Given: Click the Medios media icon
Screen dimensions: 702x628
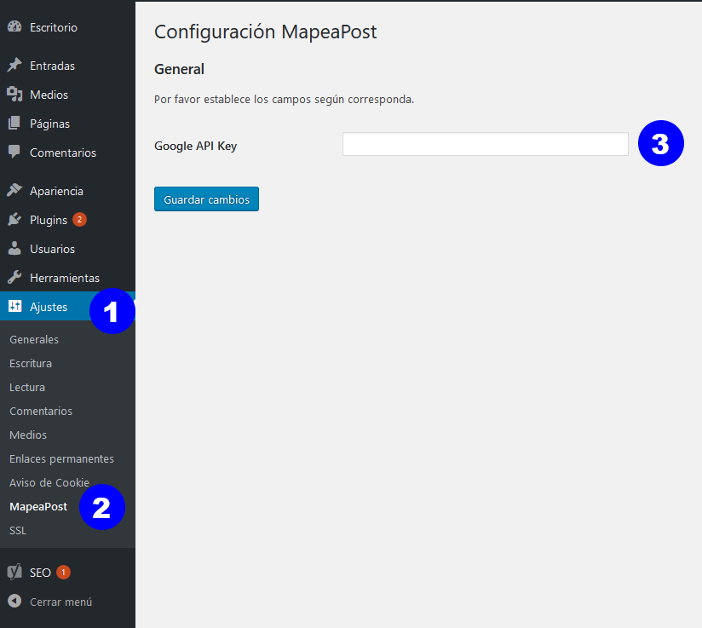Looking at the screenshot, I should pyautogui.click(x=14, y=94).
